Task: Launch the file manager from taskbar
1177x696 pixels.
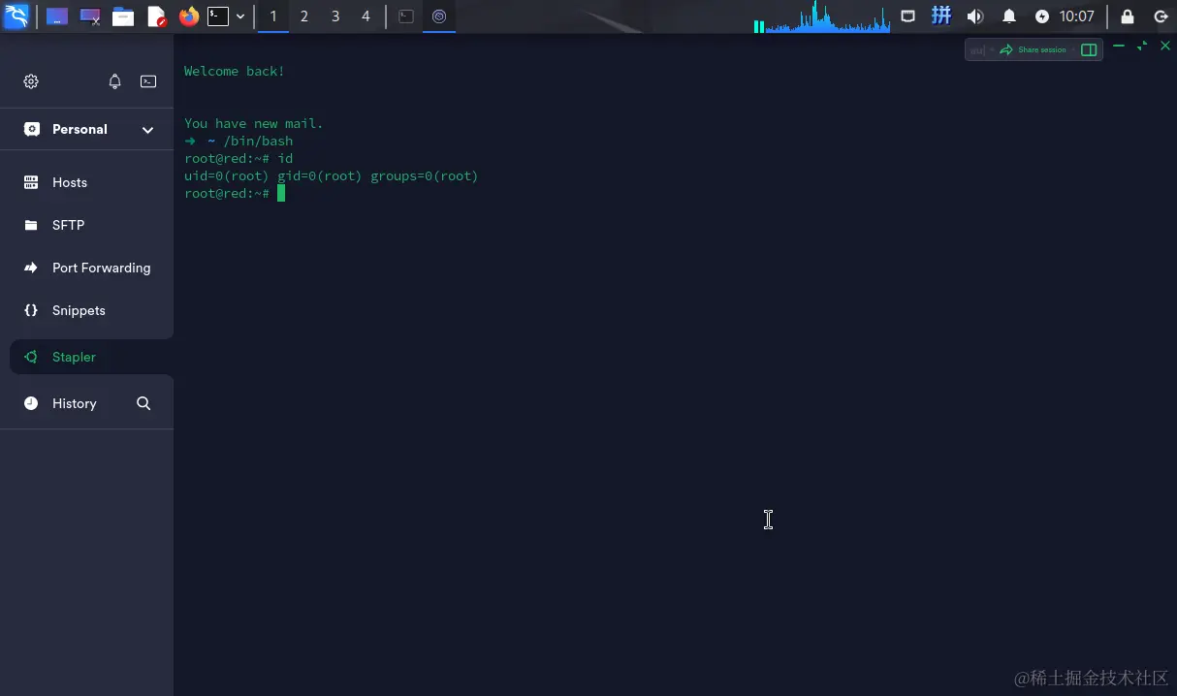Action: [x=123, y=16]
